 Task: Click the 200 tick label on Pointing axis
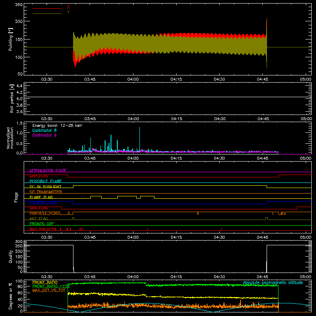point(19,21)
